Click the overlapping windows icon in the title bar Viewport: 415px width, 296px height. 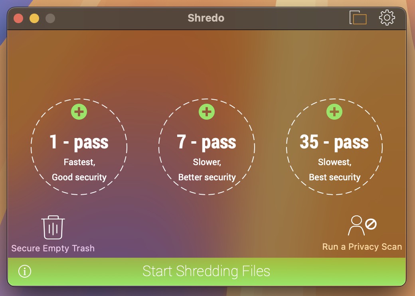(x=358, y=18)
